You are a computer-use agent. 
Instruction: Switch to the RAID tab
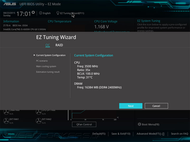click(x=59, y=45)
